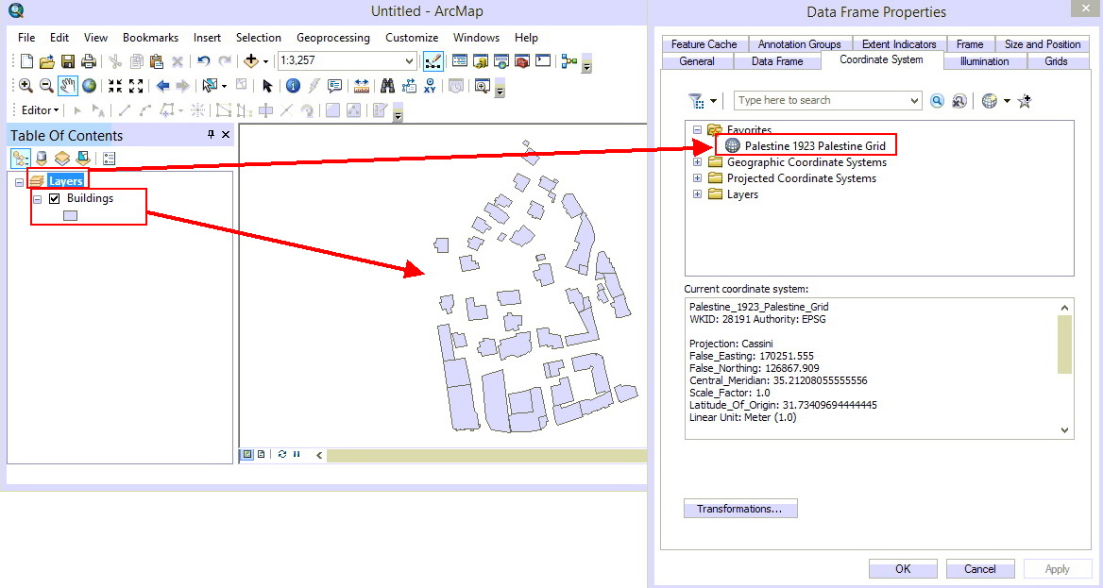Go back to previous extent arrow

pos(162,86)
